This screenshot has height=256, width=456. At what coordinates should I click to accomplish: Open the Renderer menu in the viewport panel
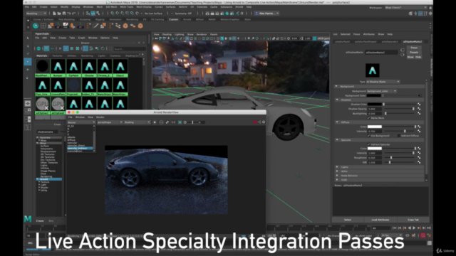pos(202,34)
